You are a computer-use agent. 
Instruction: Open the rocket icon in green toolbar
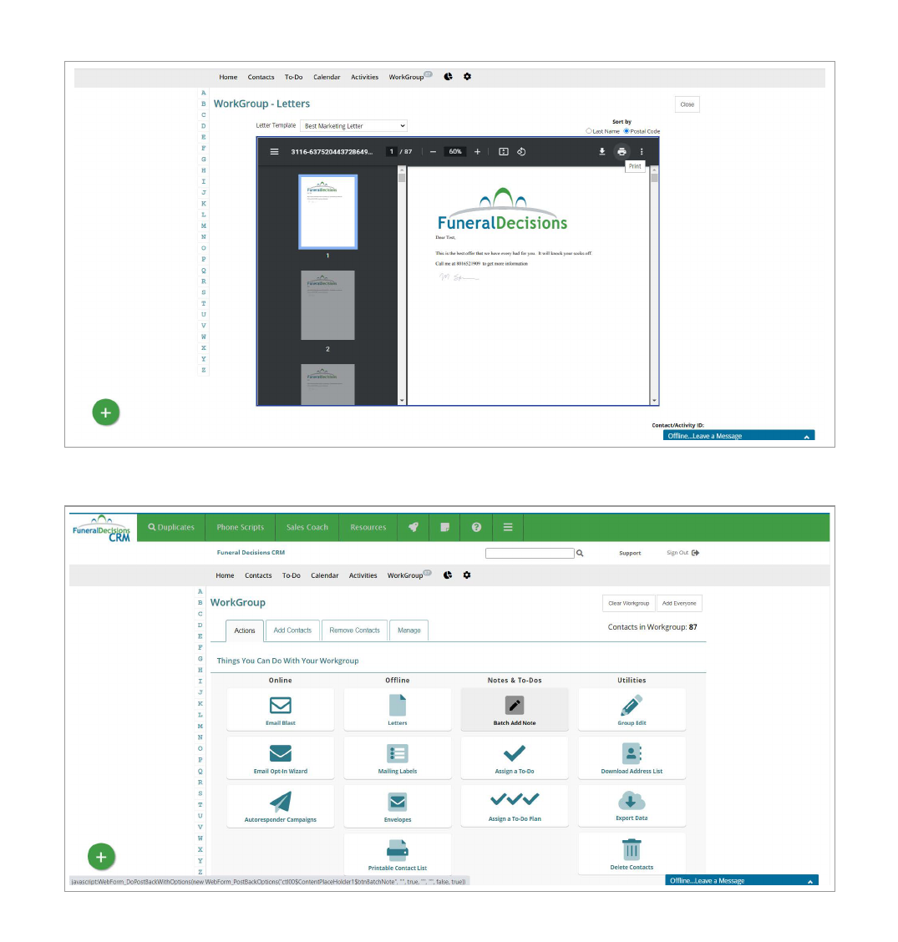[413, 527]
